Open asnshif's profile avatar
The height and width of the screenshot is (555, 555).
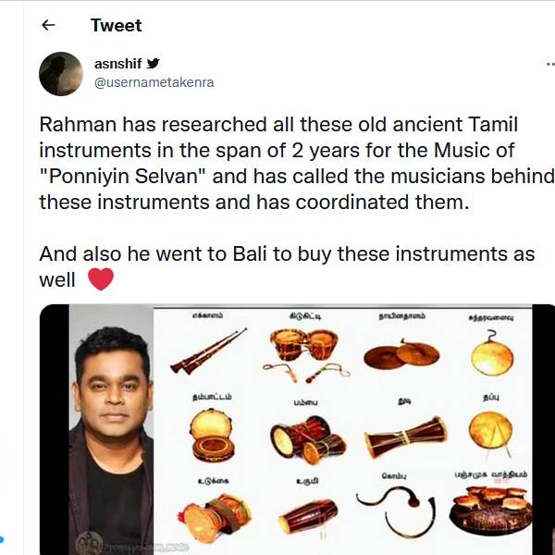(x=61, y=74)
